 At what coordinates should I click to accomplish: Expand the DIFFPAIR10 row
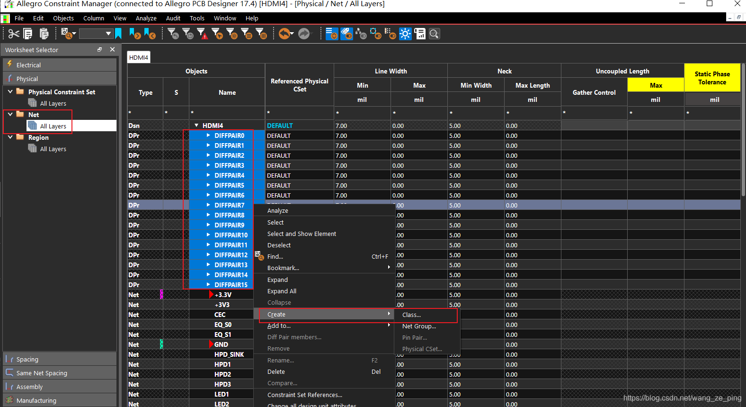[208, 235]
